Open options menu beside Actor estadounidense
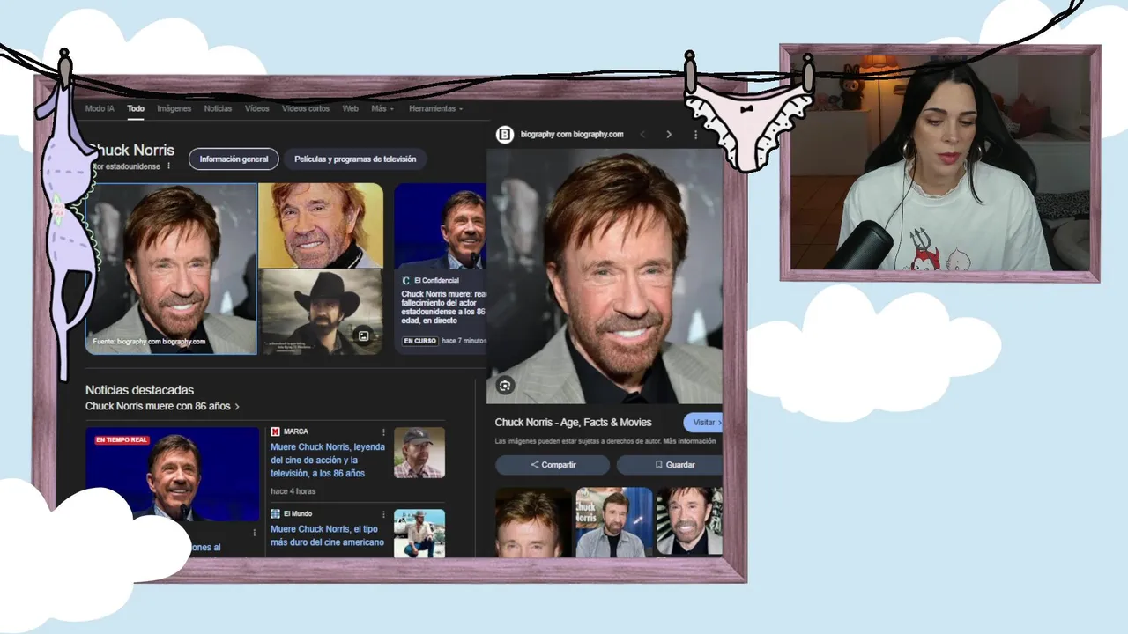Viewport: 1128px width, 634px height. point(168,166)
